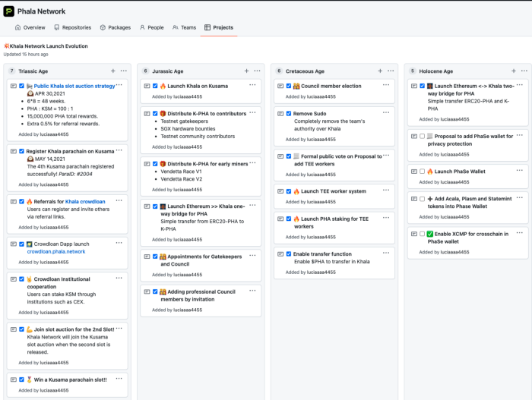This screenshot has height=400, width=532.
Task: Open Holocene Age column options menu
Action: (524, 71)
